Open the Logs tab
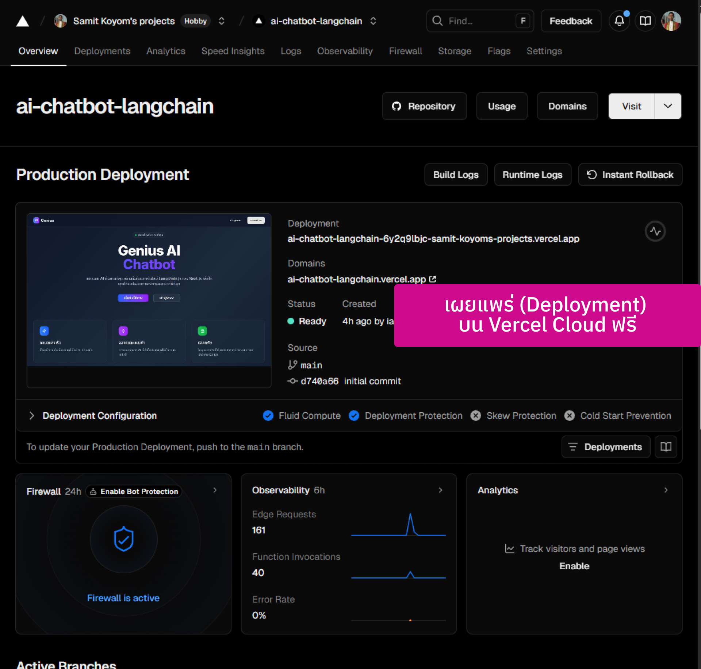Viewport: 701px width, 669px height. coord(291,51)
